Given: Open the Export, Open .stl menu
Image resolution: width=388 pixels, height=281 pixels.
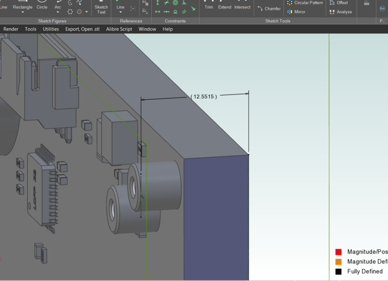Looking at the screenshot, I should click(x=82, y=29).
